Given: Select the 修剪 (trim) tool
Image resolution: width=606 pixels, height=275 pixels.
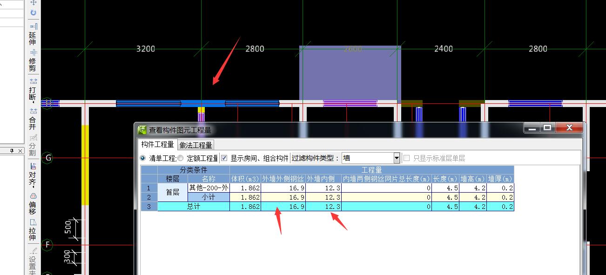Looking at the screenshot, I should coord(33,60).
